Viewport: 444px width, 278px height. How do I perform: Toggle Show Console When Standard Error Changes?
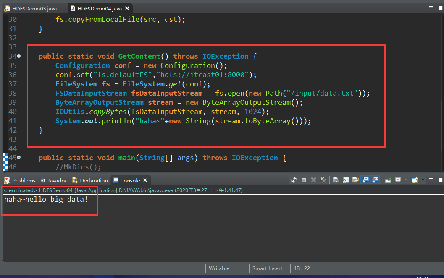(x=376, y=180)
